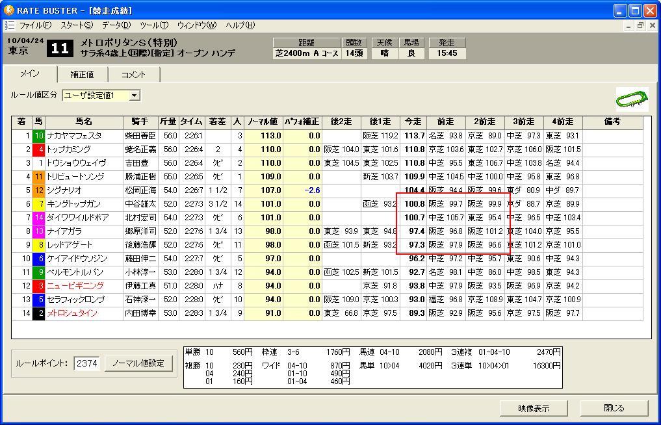Viewport: 661px width, 425px height.
Task: Click the black number 2 horse badge
Action: point(39,313)
